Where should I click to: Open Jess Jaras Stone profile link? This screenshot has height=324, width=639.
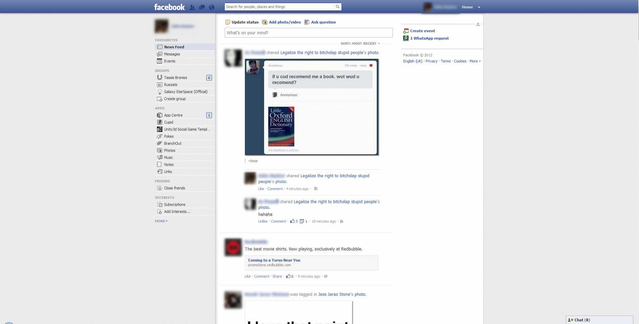(334, 294)
